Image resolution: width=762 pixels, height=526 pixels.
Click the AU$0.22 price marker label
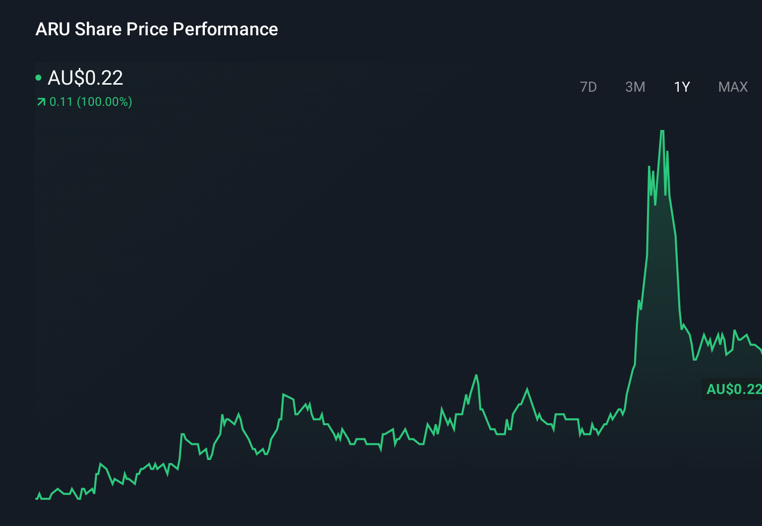pos(733,389)
